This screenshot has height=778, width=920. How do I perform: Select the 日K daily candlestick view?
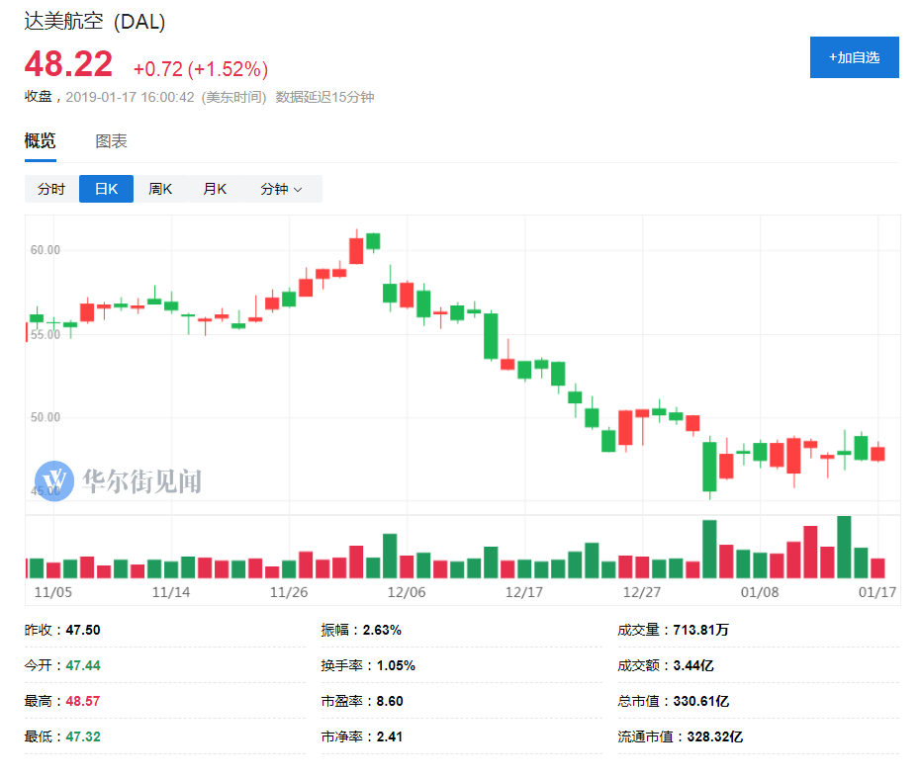tap(106, 189)
